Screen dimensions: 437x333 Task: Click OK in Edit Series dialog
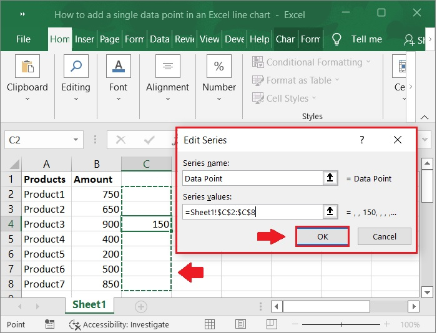click(323, 236)
